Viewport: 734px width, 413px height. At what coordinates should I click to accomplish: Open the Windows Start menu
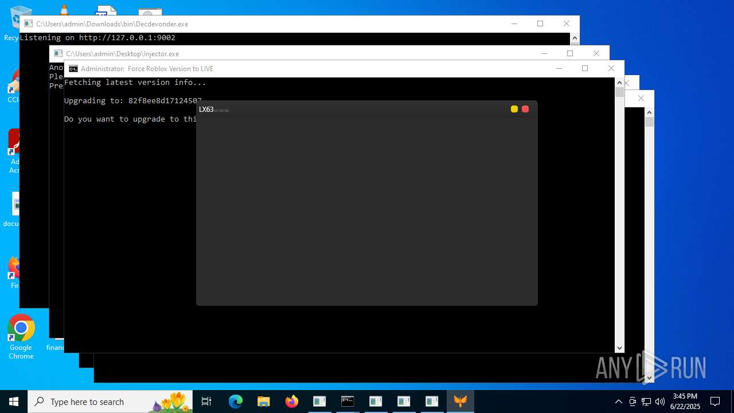[x=14, y=402]
